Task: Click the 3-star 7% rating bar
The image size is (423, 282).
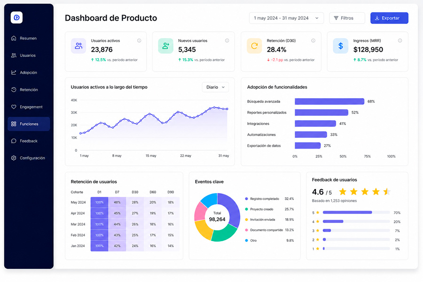Action: 327,230
